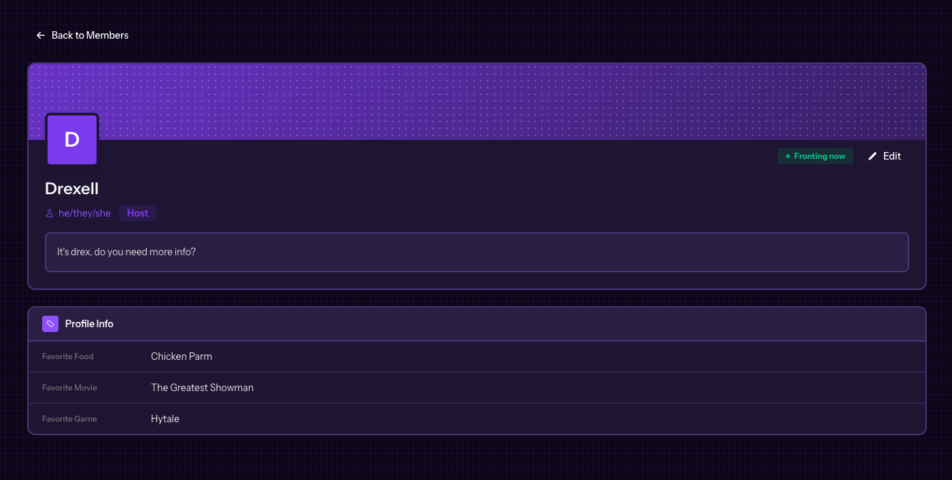Click the Profile Info tag icon
The width and height of the screenshot is (952, 480).
(50, 324)
